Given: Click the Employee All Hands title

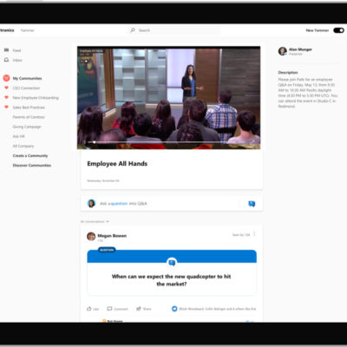Looking at the screenshot, I should pos(117,164).
